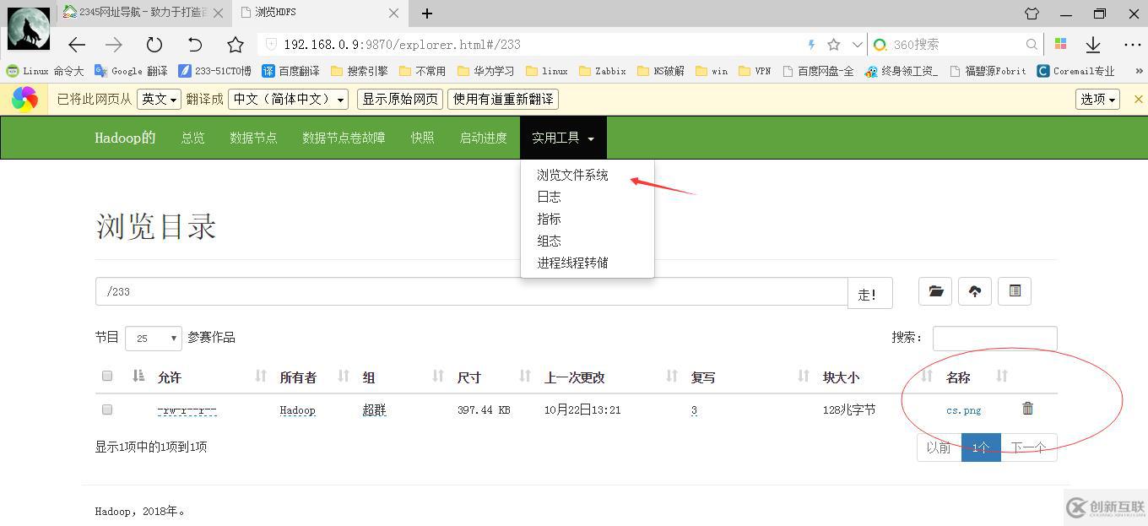
Task: Open the new folder creation dialog
Action: pyautogui.click(x=934, y=291)
